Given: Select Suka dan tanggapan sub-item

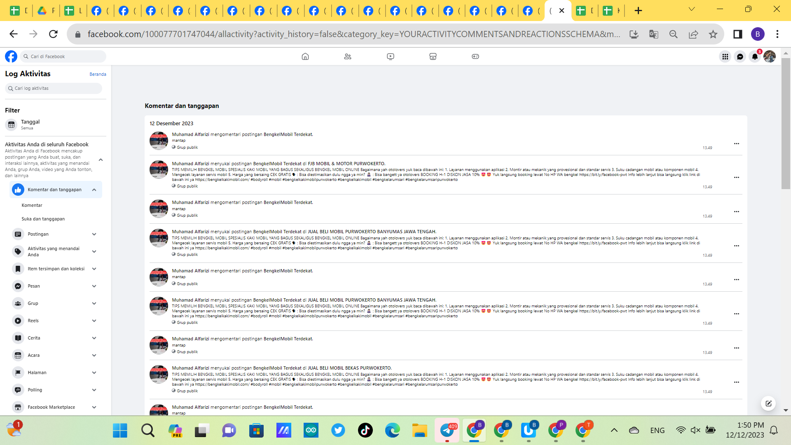Looking at the screenshot, I should pos(43,219).
